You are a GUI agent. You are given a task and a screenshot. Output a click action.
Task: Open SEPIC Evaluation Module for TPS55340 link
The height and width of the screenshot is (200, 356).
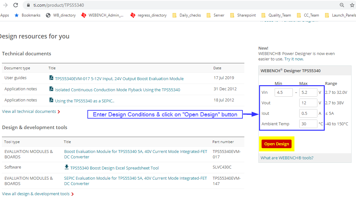(x=135, y=181)
